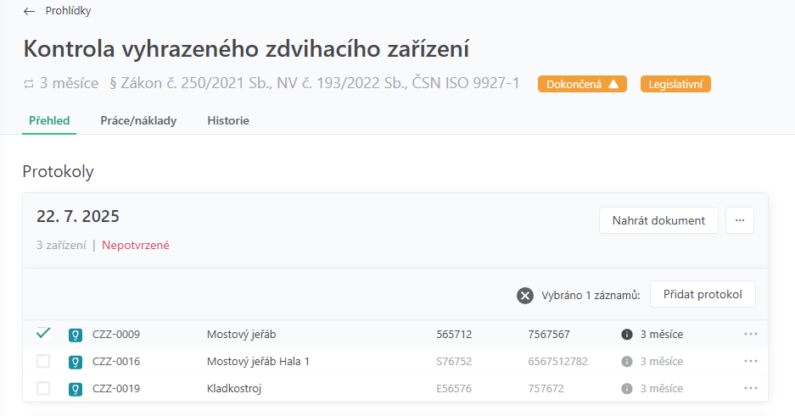Open the three-dot menu for CZZ-0009 row
795x416 pixels.
750,334
